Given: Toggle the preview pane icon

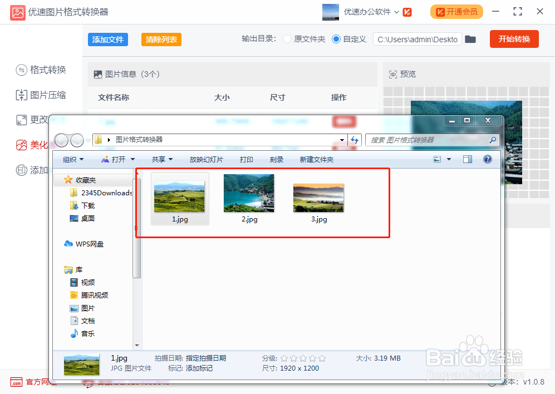Looking at the screenshot, I should click(x=468, y=159).
